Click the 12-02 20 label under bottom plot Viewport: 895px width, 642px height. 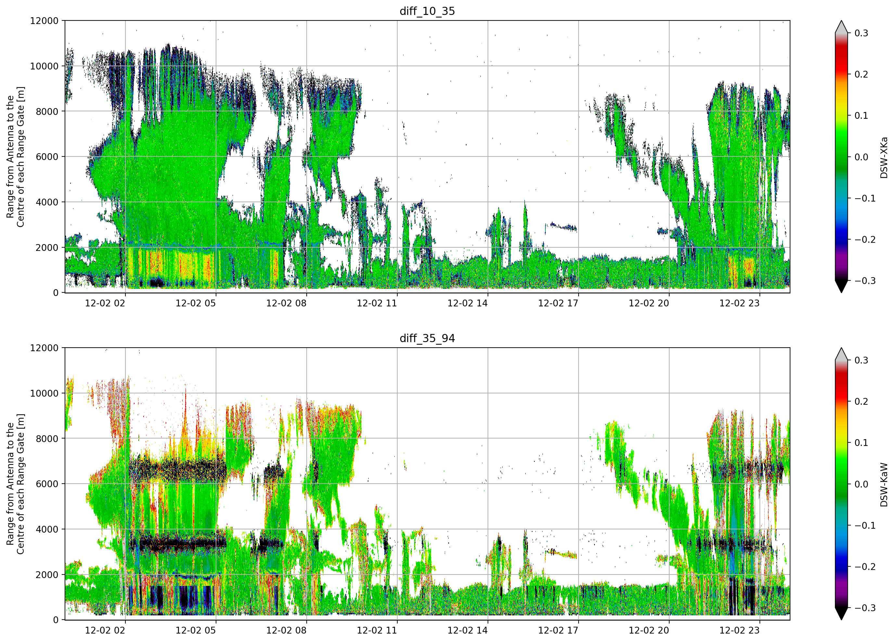[x=649, y=631]
